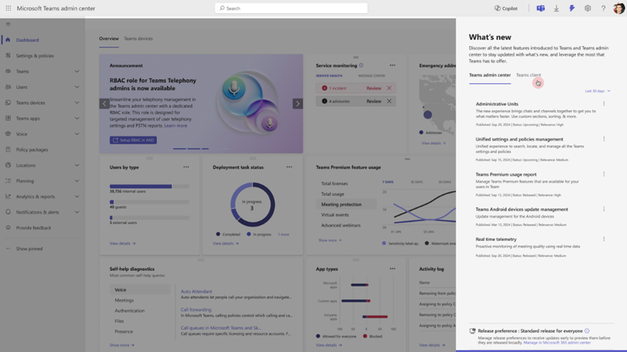Image resolution: width=627 pixels, height=352 pixels.
Task: Dismiss the 1 incident alert
Action: (389, 88)
